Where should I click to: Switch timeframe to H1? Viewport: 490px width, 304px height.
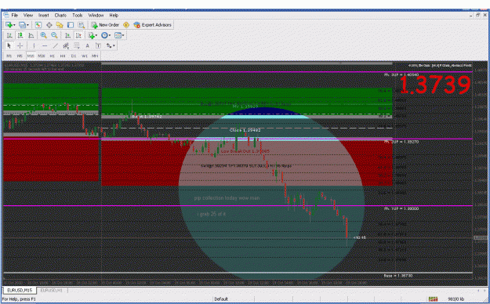(53, 56)
